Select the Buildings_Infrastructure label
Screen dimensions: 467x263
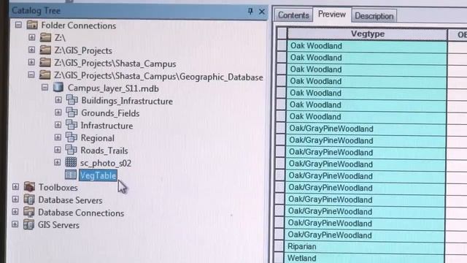point(127,101)
